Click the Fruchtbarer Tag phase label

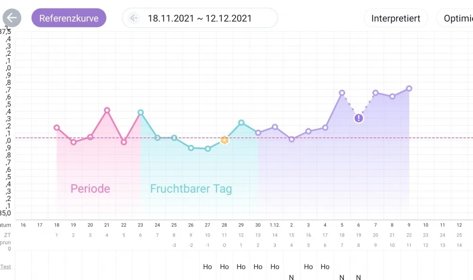point(191,189)
